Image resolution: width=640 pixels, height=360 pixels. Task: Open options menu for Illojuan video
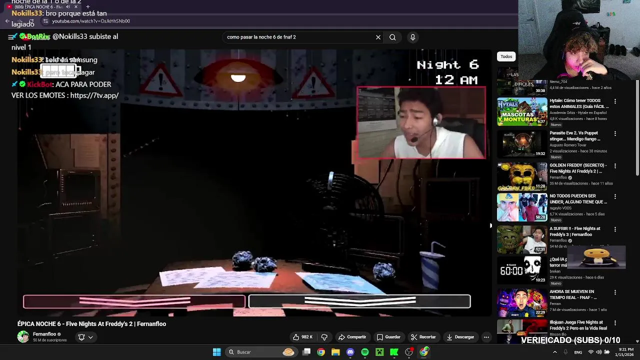point(615,323)
